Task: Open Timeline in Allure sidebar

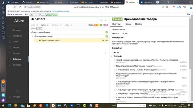Action: (x=16, y=53)
